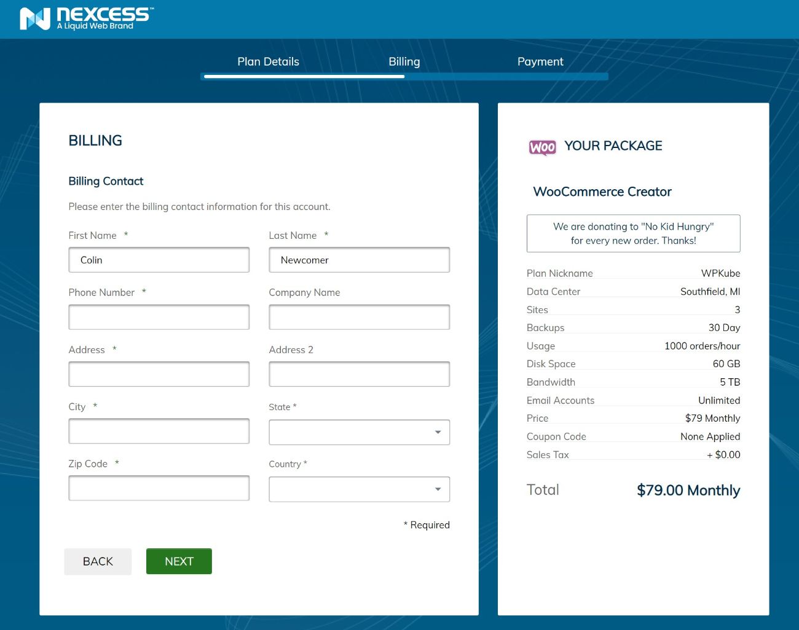Click the "+ $0.00" sales tax value
The image size is (799, 630).
point(723,455)
